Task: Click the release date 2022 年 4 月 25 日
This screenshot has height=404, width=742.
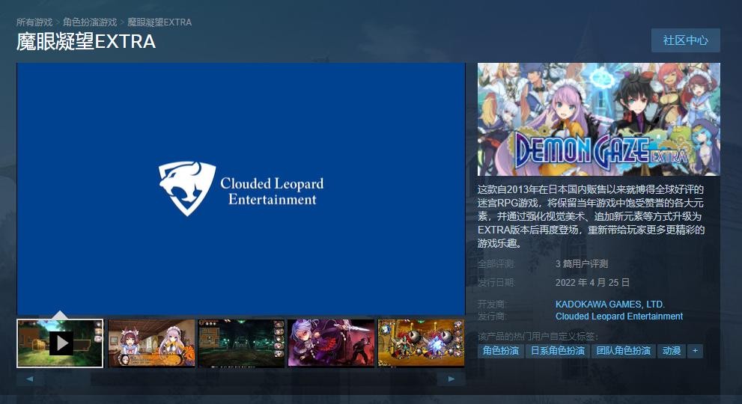Action: click(x=592, y=282)
